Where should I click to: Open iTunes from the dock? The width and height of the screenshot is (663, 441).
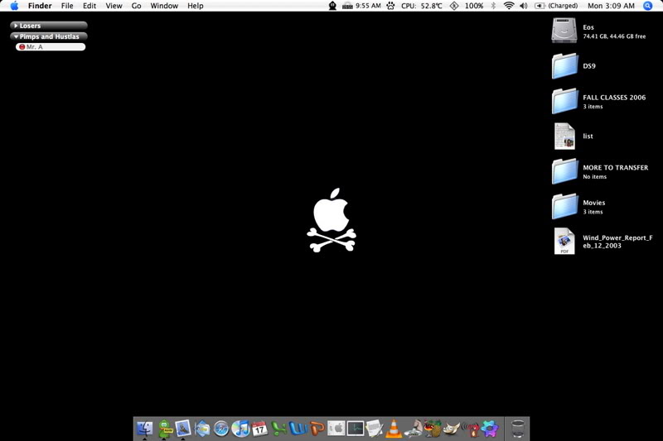pos(240,429)
